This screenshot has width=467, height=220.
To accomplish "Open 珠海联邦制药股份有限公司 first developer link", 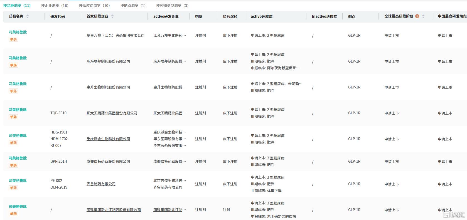I will 108,61.
